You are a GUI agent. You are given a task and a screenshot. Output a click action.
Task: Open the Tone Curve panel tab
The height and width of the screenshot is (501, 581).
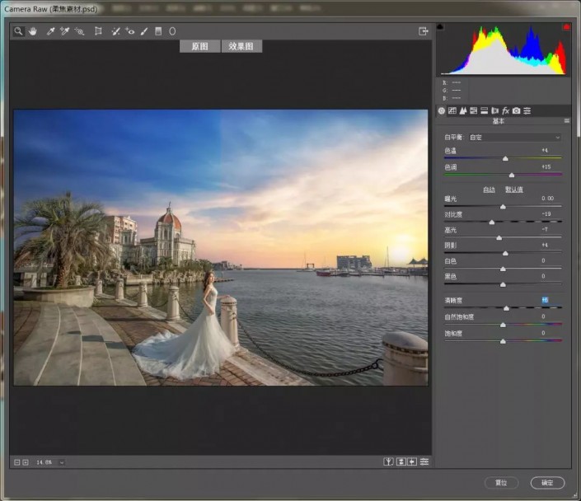point(452,110)
